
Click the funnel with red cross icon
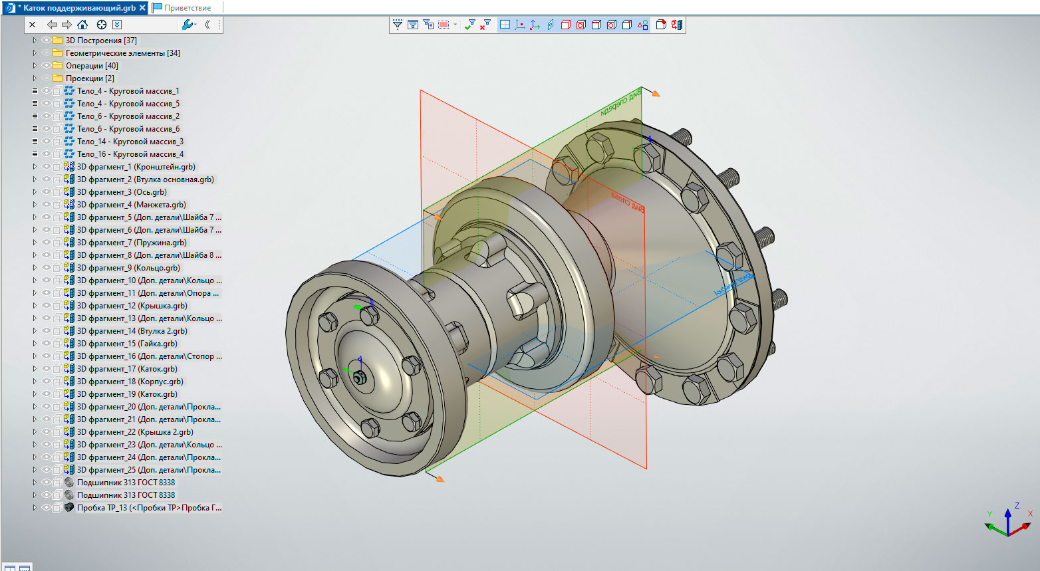485,25
